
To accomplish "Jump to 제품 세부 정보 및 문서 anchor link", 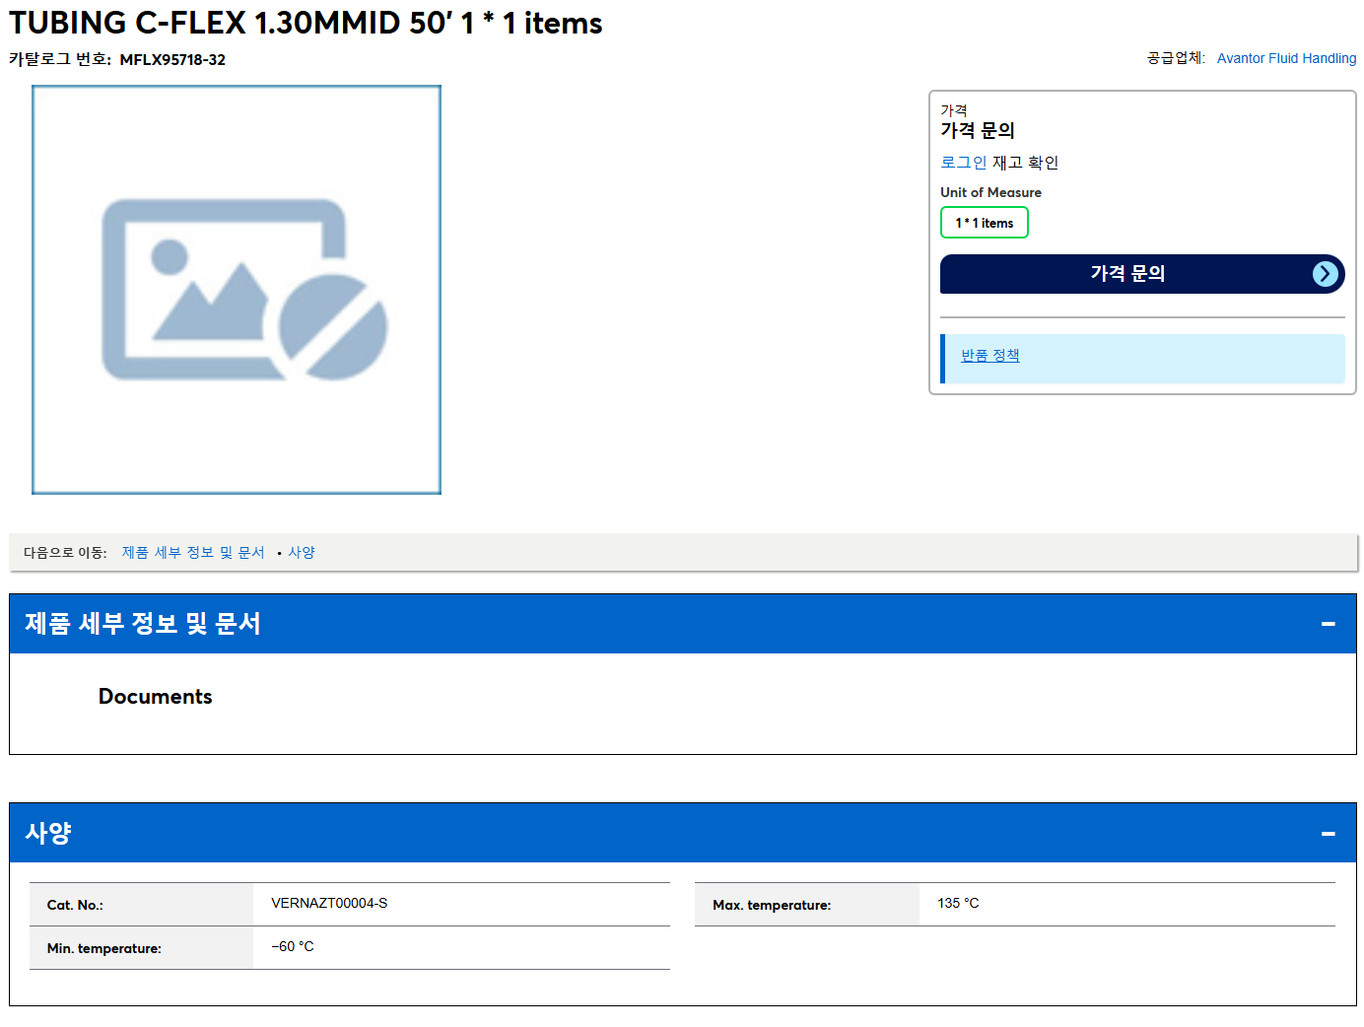I will point(193,553).
